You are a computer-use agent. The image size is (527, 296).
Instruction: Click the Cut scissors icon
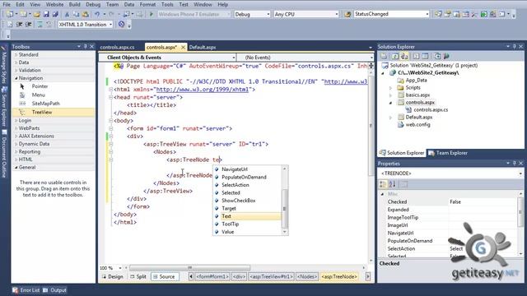point(67,14)
